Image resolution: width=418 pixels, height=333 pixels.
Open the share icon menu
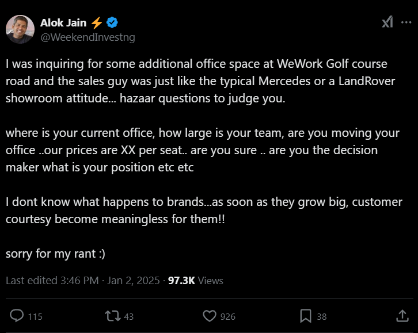coord(402,316)
